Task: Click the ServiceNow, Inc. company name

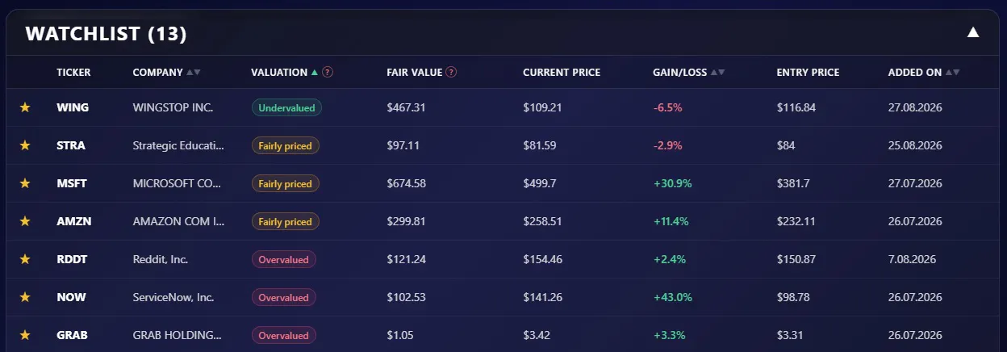Action: point(173,297)
